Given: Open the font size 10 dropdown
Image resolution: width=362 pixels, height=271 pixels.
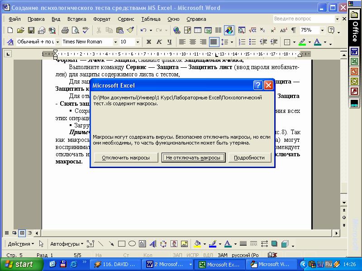Looking at the screenshot, I should click(x=138, y=42).
